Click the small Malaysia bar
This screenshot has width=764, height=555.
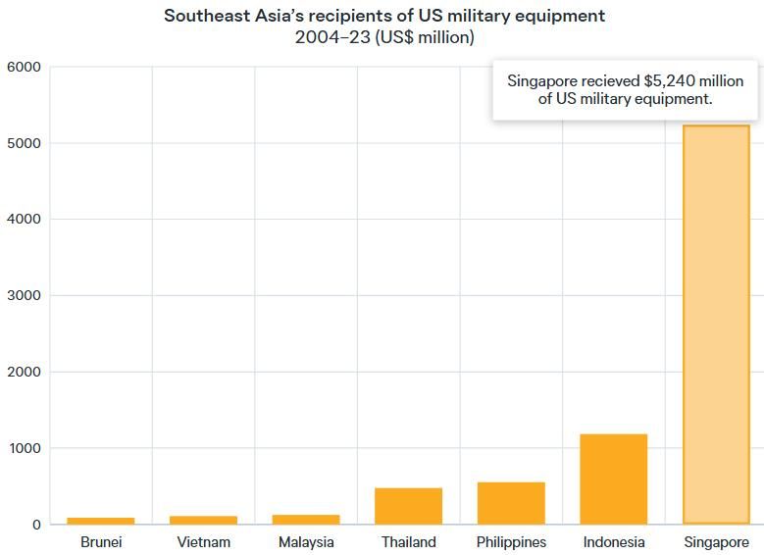pos(306,519)
